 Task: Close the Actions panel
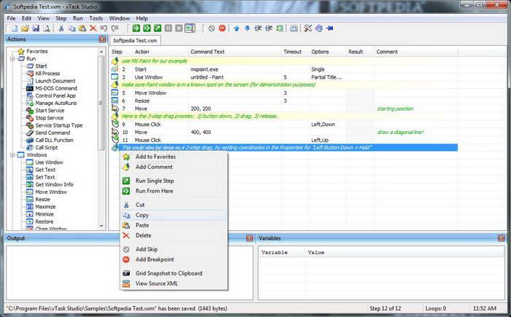pos(104,39)
